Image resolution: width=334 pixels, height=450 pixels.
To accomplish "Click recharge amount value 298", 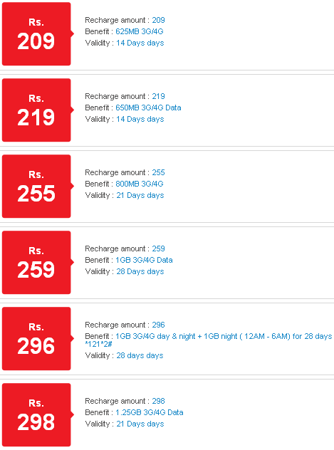I will (x=158, y=401).
